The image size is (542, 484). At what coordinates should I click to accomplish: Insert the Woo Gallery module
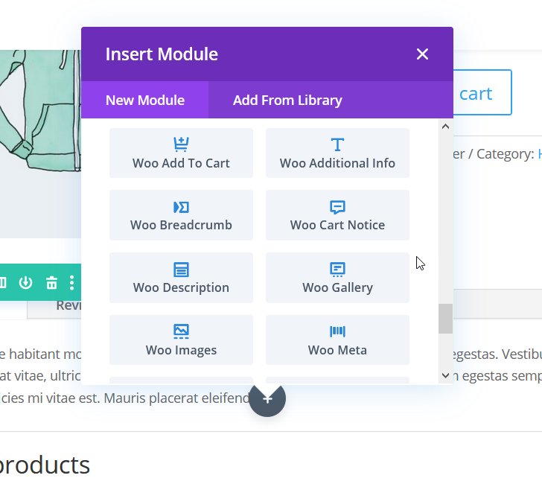click(337, 278)
